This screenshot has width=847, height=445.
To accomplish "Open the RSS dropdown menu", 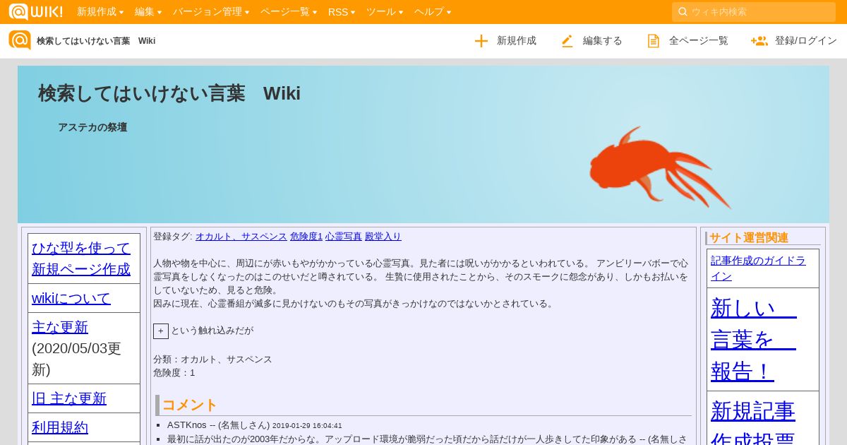I will pyautogui.click(x=342, y=11).
